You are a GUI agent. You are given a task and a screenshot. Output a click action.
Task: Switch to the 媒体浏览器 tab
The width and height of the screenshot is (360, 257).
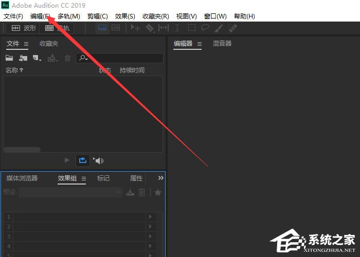click(x=22, y=178)
